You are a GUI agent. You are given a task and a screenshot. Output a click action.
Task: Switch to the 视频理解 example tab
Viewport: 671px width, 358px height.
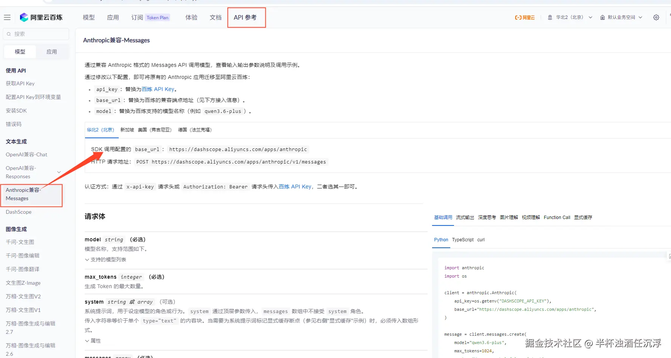[x=531, y=218]
